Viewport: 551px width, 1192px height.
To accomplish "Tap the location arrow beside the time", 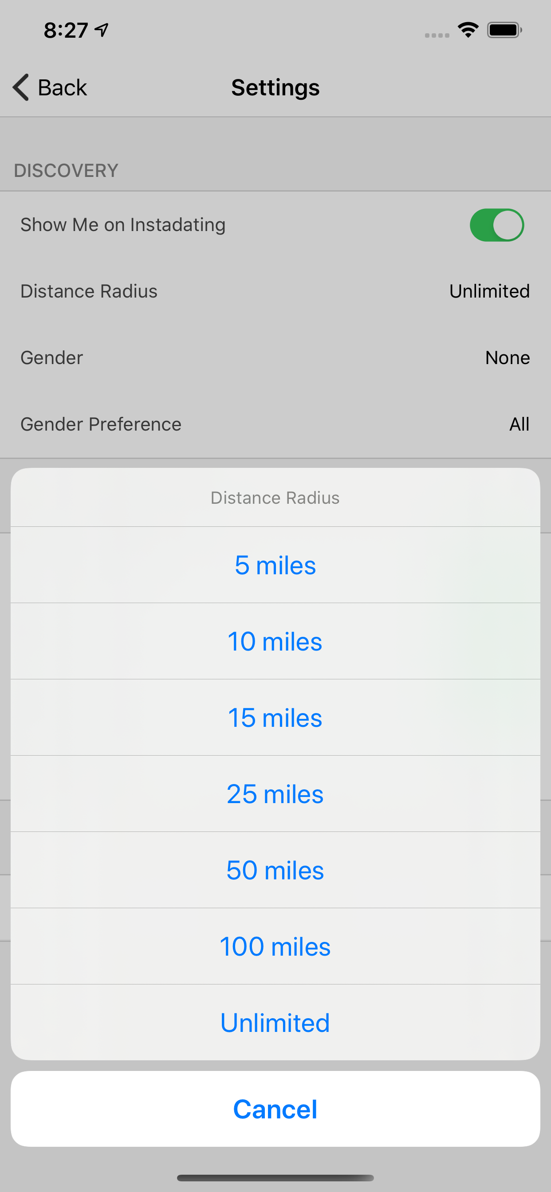I will (x=102, y=30).
